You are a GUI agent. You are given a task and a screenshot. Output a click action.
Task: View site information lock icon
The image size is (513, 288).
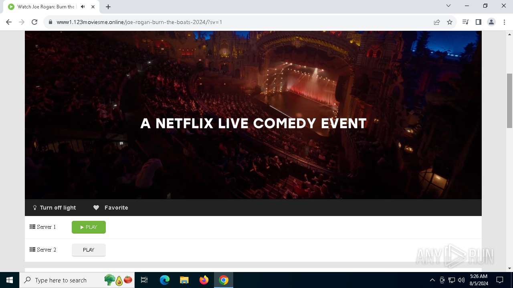point(50,22)
